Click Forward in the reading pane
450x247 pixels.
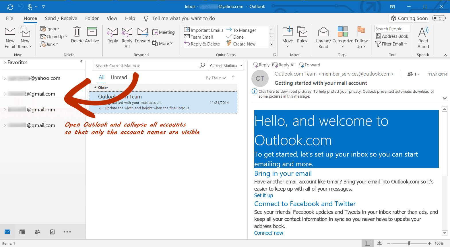[x=309, y=65]
